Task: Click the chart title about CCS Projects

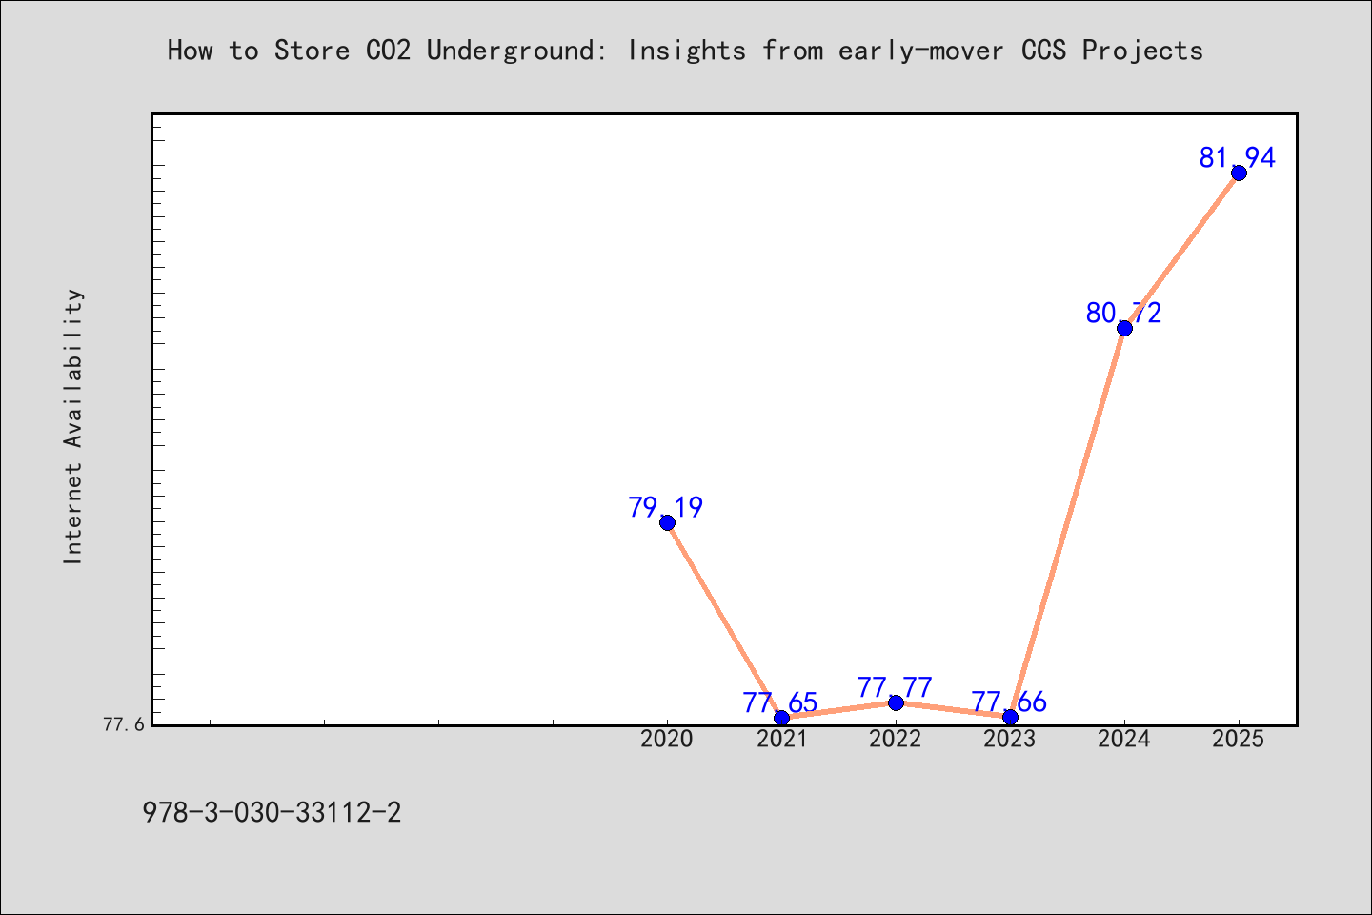Action: (685, 51)
